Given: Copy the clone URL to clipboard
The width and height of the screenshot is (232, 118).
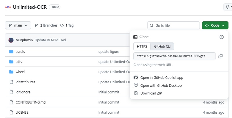Looking at the screenshot, I should 220,56.
